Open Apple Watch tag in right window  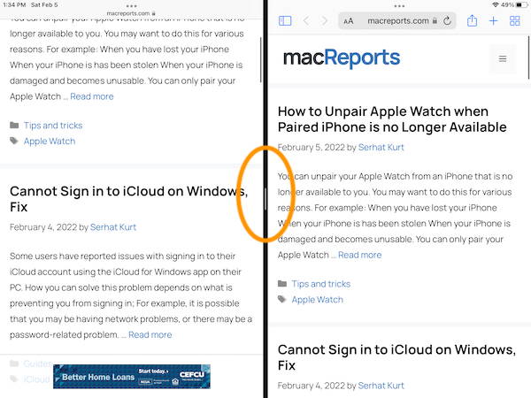click(x=318, y=300)
